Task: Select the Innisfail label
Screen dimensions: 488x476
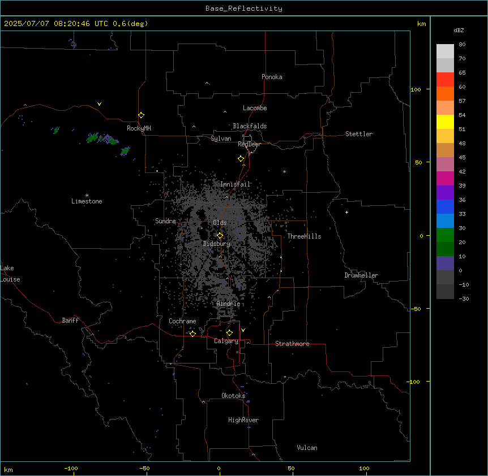Action: point(235,184)
